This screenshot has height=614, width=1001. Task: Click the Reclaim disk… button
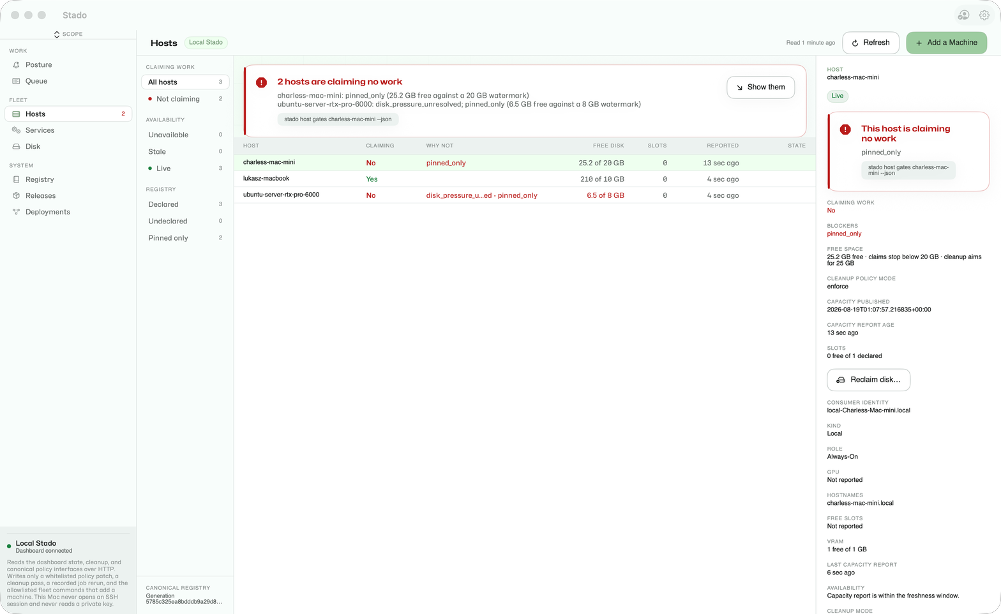point(868,380)
